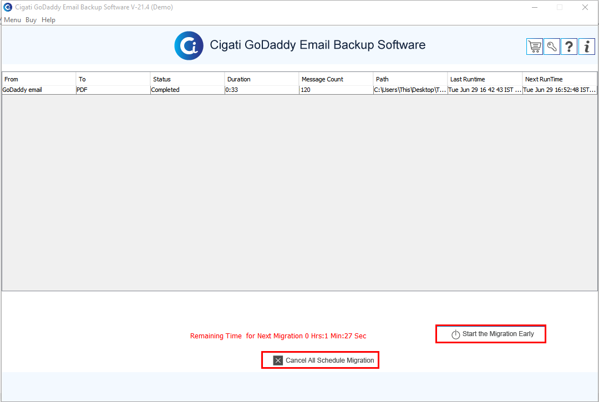Click the Status column header
599x402 pixels.
[x=187, y=79]
